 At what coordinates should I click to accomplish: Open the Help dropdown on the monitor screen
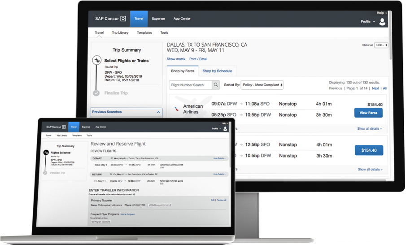coord(382,13)
